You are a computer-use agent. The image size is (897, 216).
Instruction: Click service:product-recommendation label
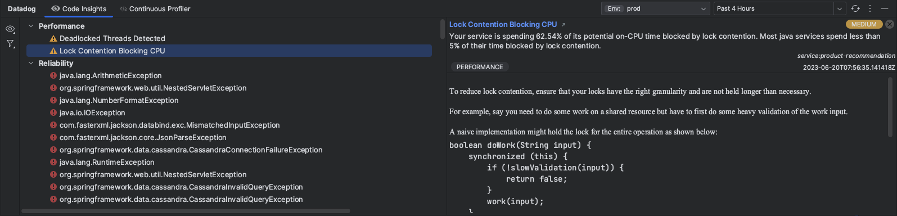(846, 56)
